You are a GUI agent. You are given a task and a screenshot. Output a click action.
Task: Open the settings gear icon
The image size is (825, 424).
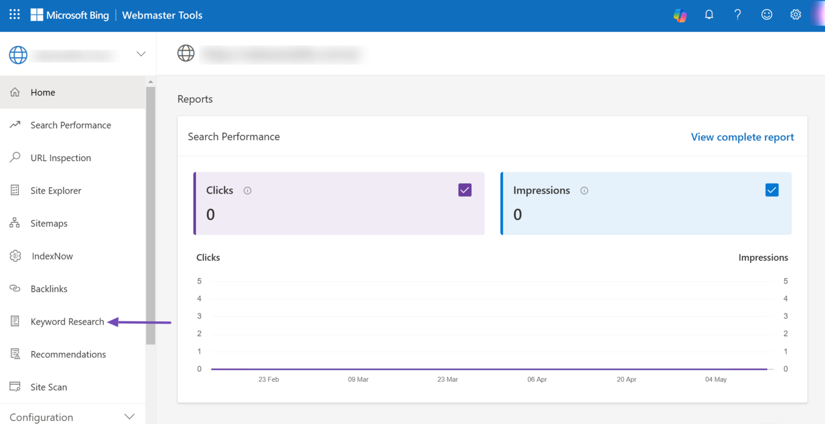tap(796, 15)
